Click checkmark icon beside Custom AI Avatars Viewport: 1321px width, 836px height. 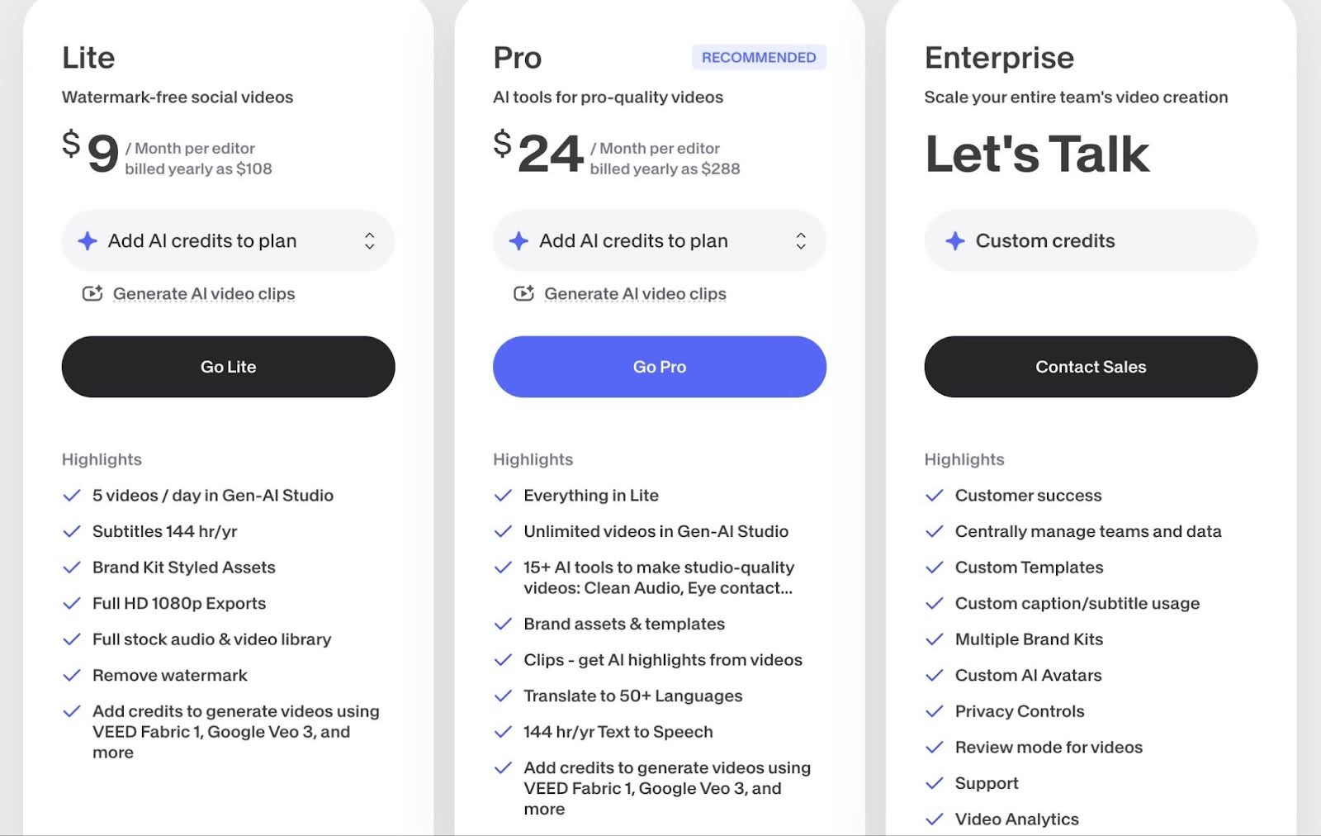[x=934, y=676]
